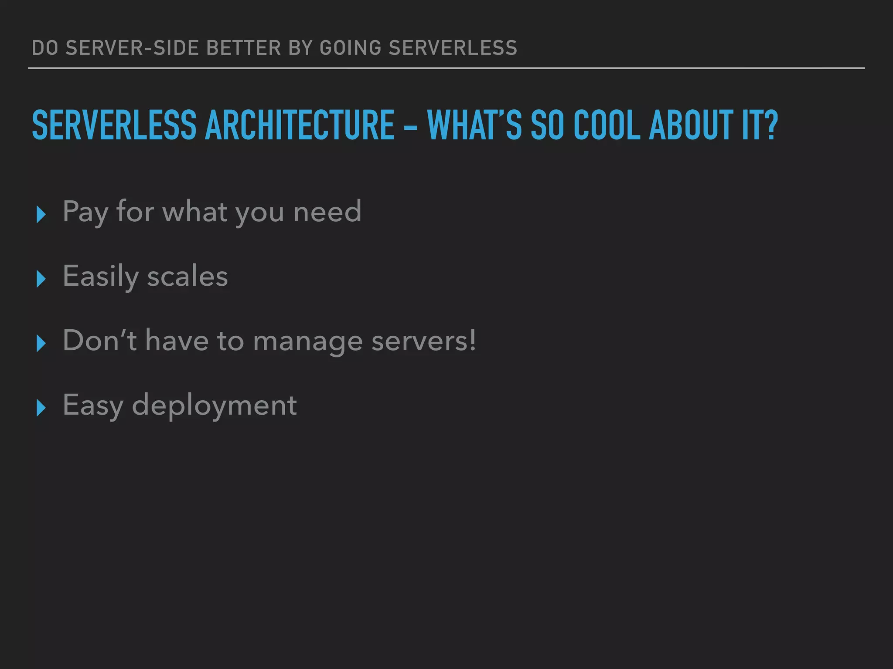Image resolution: width=893 pixels, height=669 pixels.
Task: Click the empty dark area below the bullets
Action: [x=446, y=544]
